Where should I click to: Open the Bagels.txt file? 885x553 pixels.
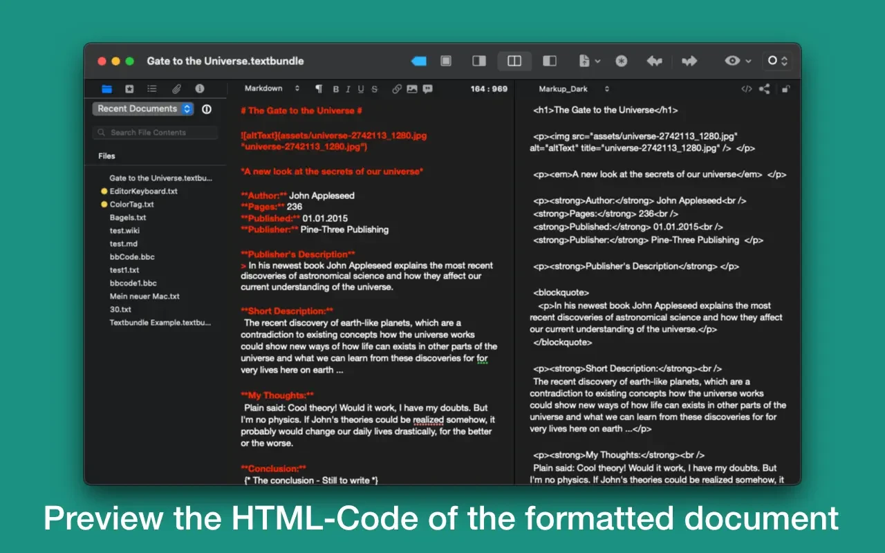tap(127, 218)
